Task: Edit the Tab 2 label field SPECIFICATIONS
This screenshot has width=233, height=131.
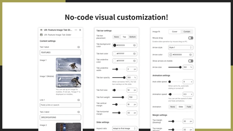Action: pyautogui.click(x=60, y=117)
